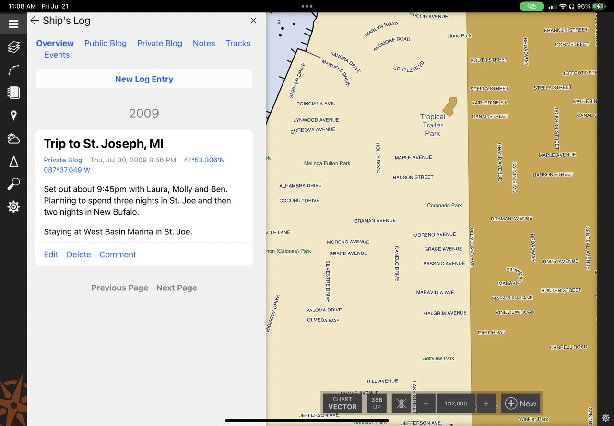Screen dimensions: 614x426
Task: Tap Wi-Fi icon in status bar
Action: pos(563,6)
